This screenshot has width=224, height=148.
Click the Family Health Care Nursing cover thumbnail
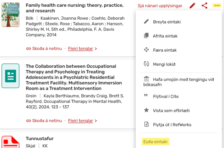point(10,15)
